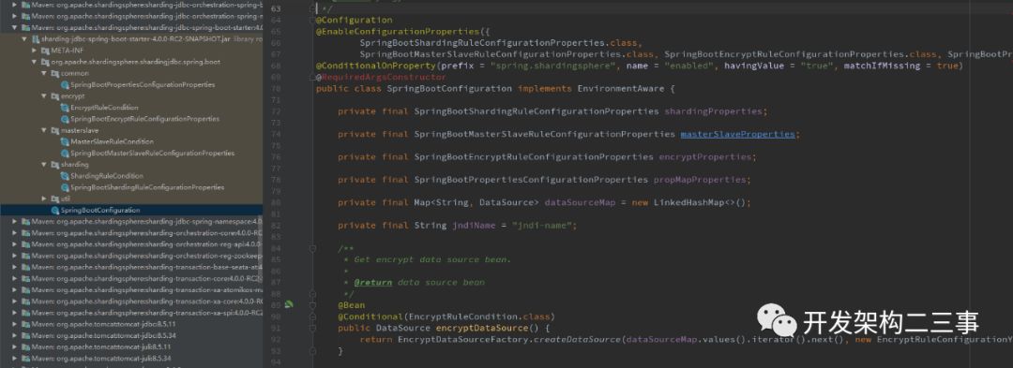Click the shardingProperties field name
This screenshot has width=1013, height=368.
pos(714,111)
